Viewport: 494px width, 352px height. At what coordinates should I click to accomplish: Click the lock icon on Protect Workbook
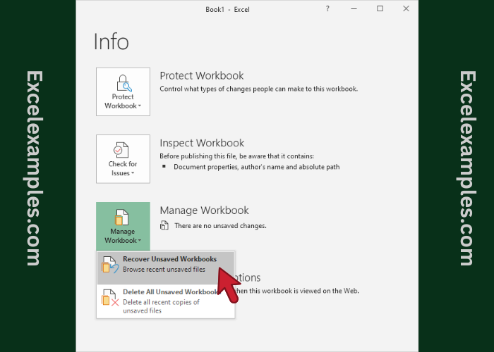pyautogui.click(x=123, y=82)
